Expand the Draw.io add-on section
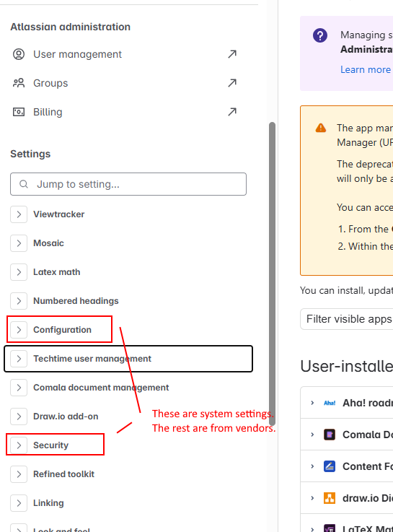393x532 pixels. pos(19,417)
